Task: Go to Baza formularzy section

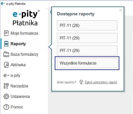Action: click(x=24, y=54)
